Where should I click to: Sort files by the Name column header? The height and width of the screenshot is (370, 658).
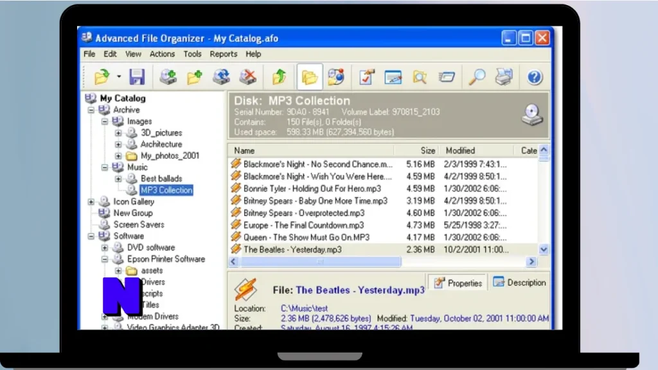tap(311, 150)
